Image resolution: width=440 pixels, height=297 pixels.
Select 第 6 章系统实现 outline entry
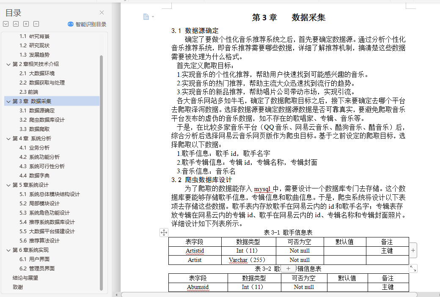30,250
